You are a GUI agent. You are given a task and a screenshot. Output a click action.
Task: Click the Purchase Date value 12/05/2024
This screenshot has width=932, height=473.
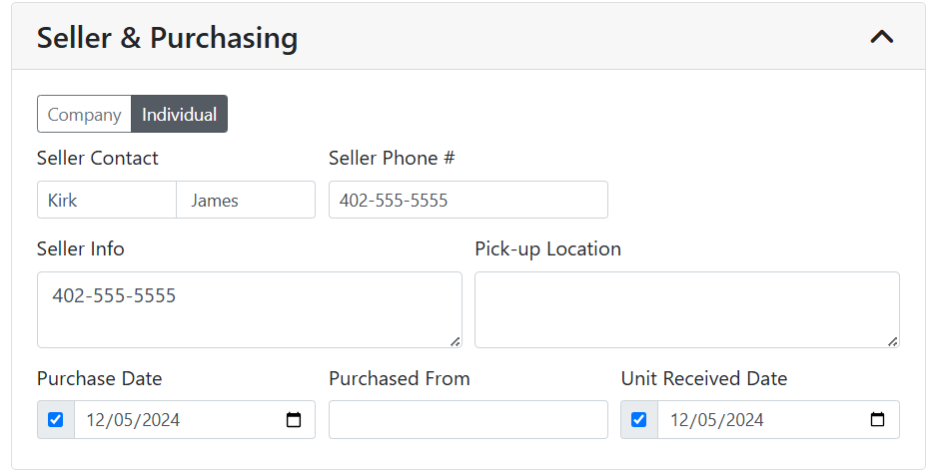coord(133,420)
